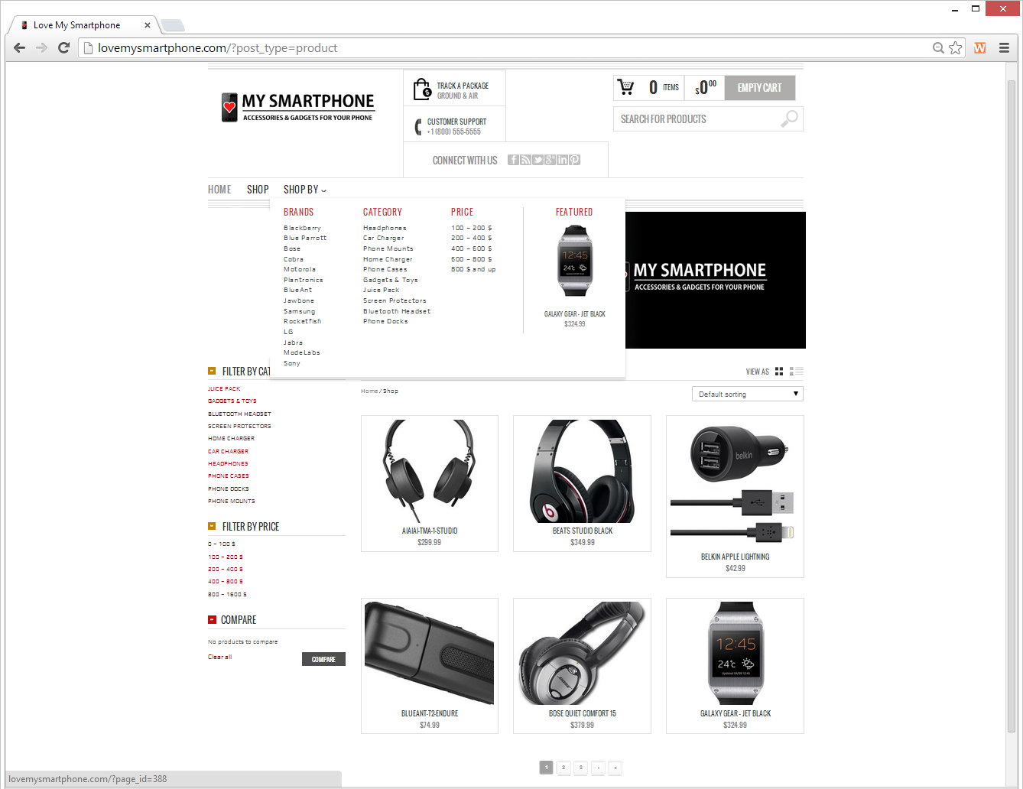Click the browser back arrow
Screen dimensions: 1023x789
tap(20, 47)
